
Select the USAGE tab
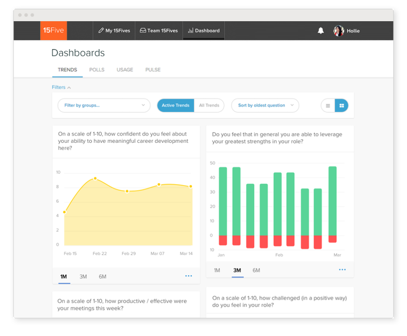(x=125, y=70)
